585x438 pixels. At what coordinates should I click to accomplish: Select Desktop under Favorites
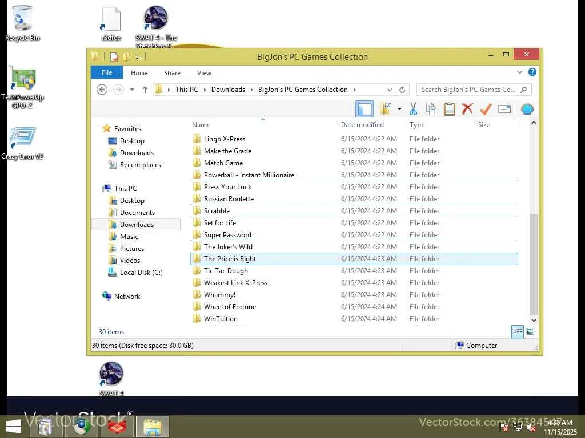[x=132, y=141]
